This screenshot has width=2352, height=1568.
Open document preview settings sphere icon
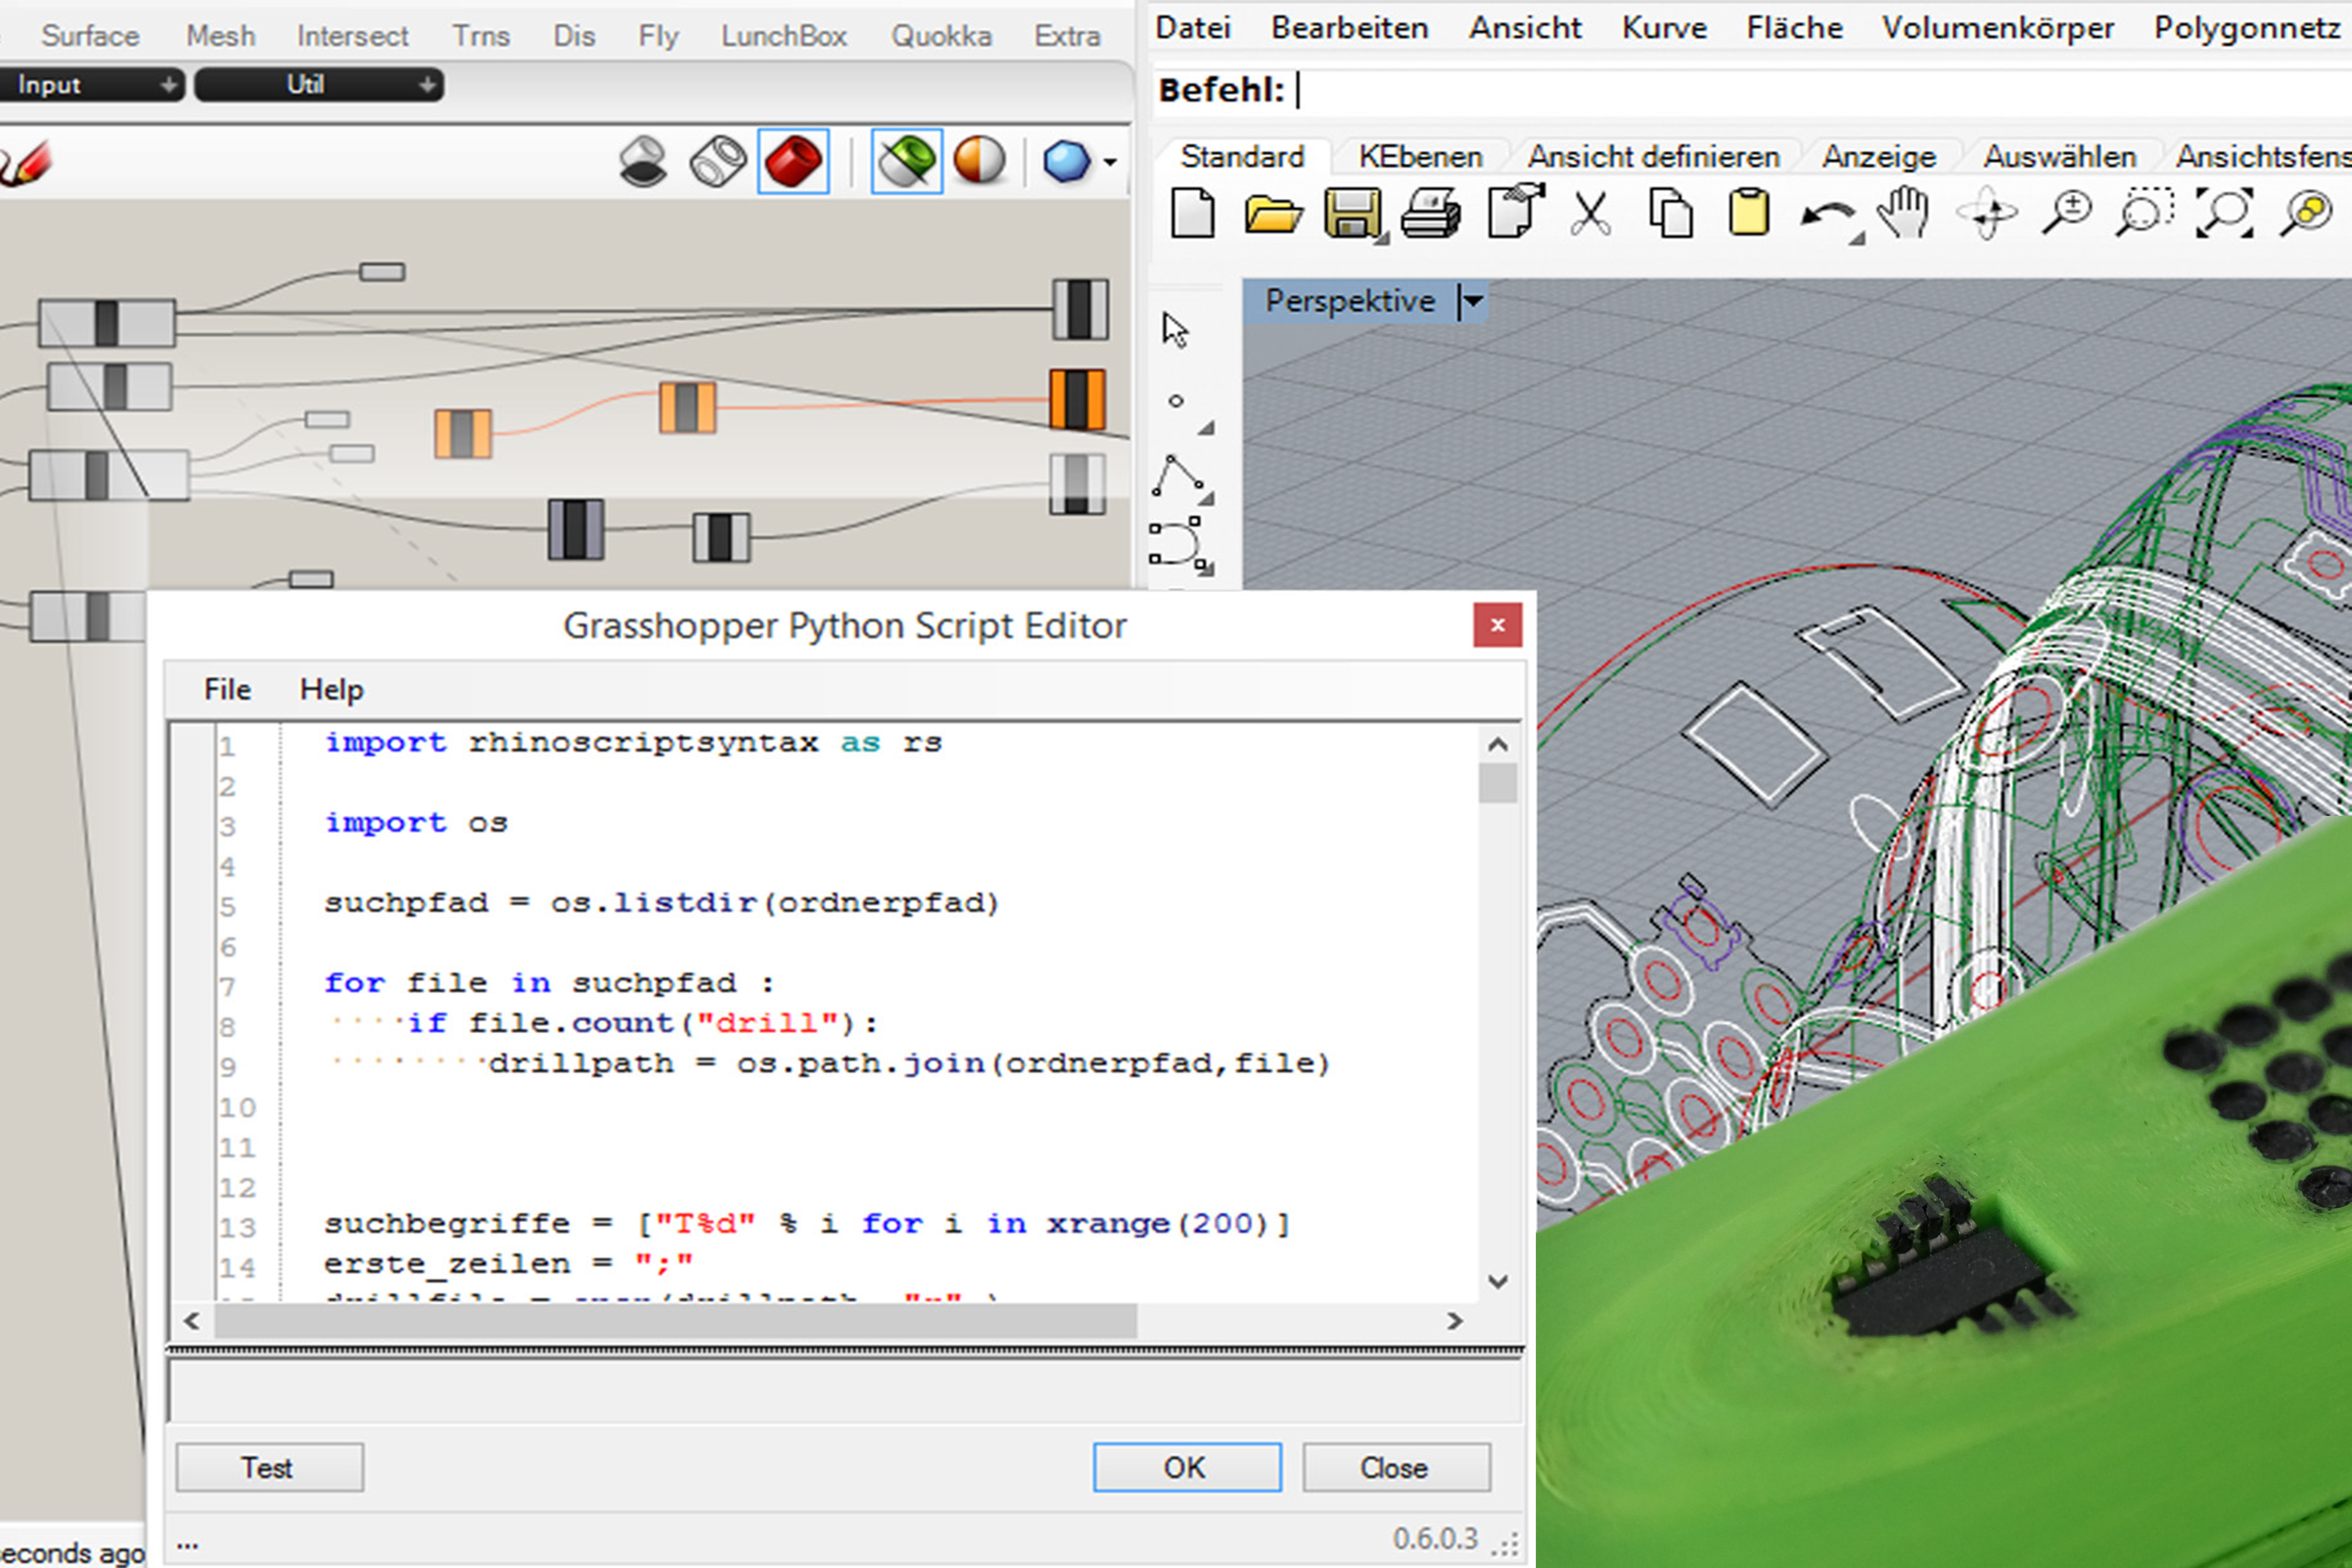(x=979, y=161)
